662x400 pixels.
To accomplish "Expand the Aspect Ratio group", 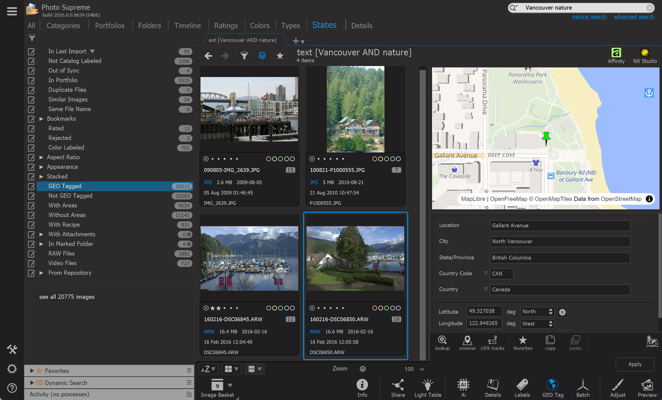I will point(41,157).
